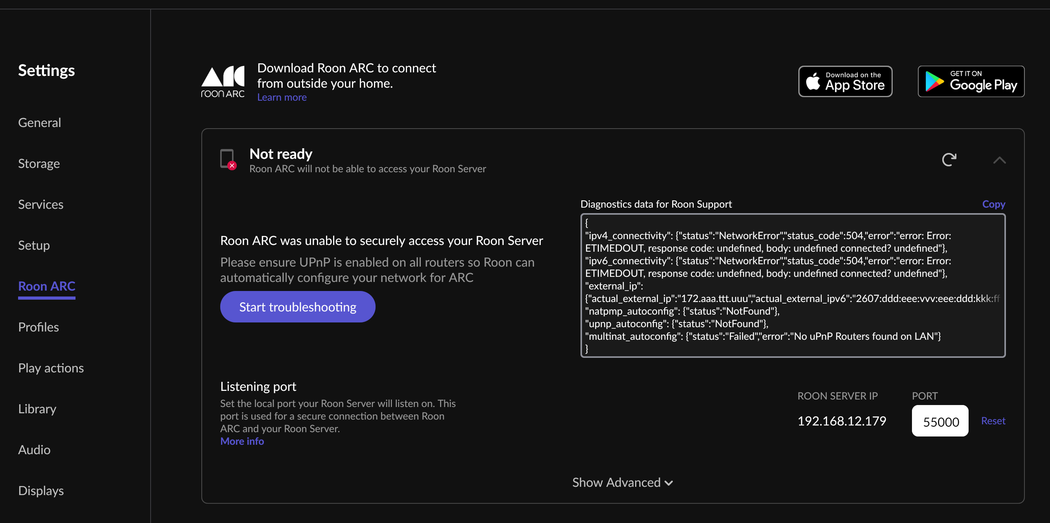Go to Services settings
Screen dimensions: 1050x523
click(41, 204)
